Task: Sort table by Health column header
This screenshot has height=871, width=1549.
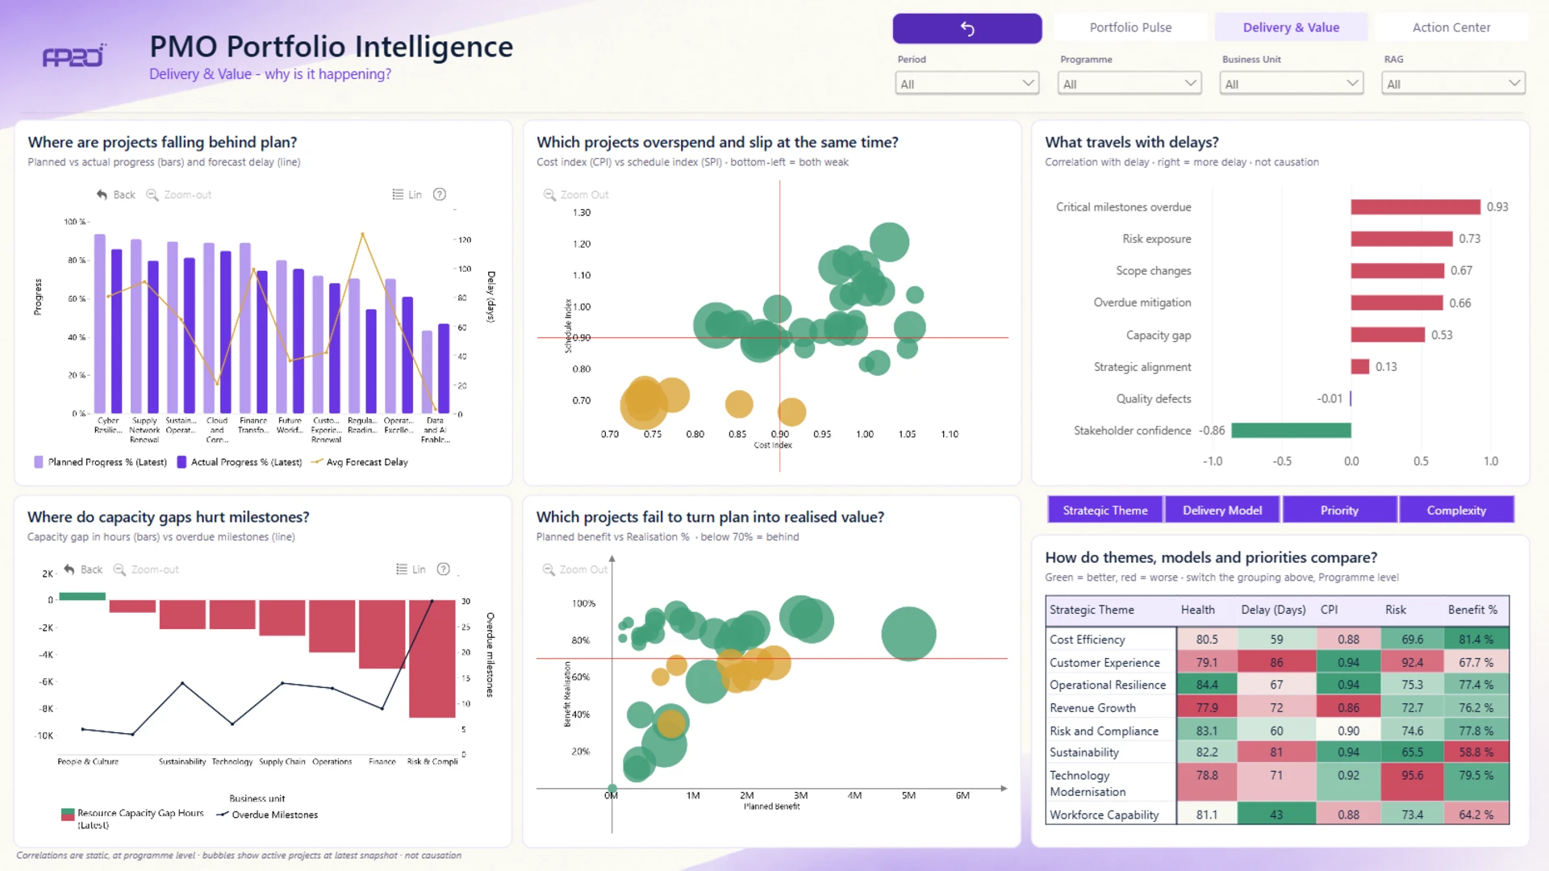Action: [x=1197, y=610]
